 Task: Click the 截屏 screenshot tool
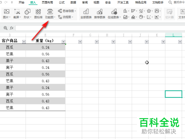pos(17,14)
